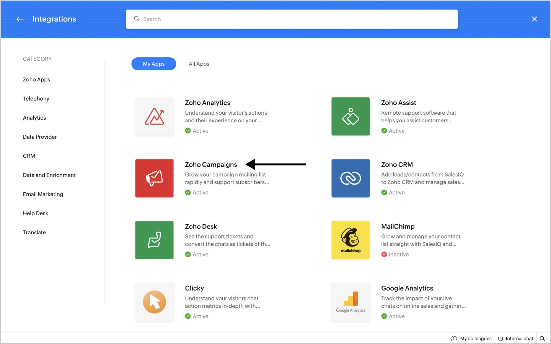Click the Active check icon under Zoho Assist
The height and width of the screenshot is (344, 551).
pyautogui.click(x=384, y=131)
